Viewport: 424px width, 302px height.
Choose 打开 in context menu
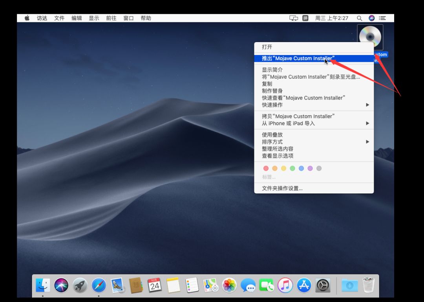[314, 47]
